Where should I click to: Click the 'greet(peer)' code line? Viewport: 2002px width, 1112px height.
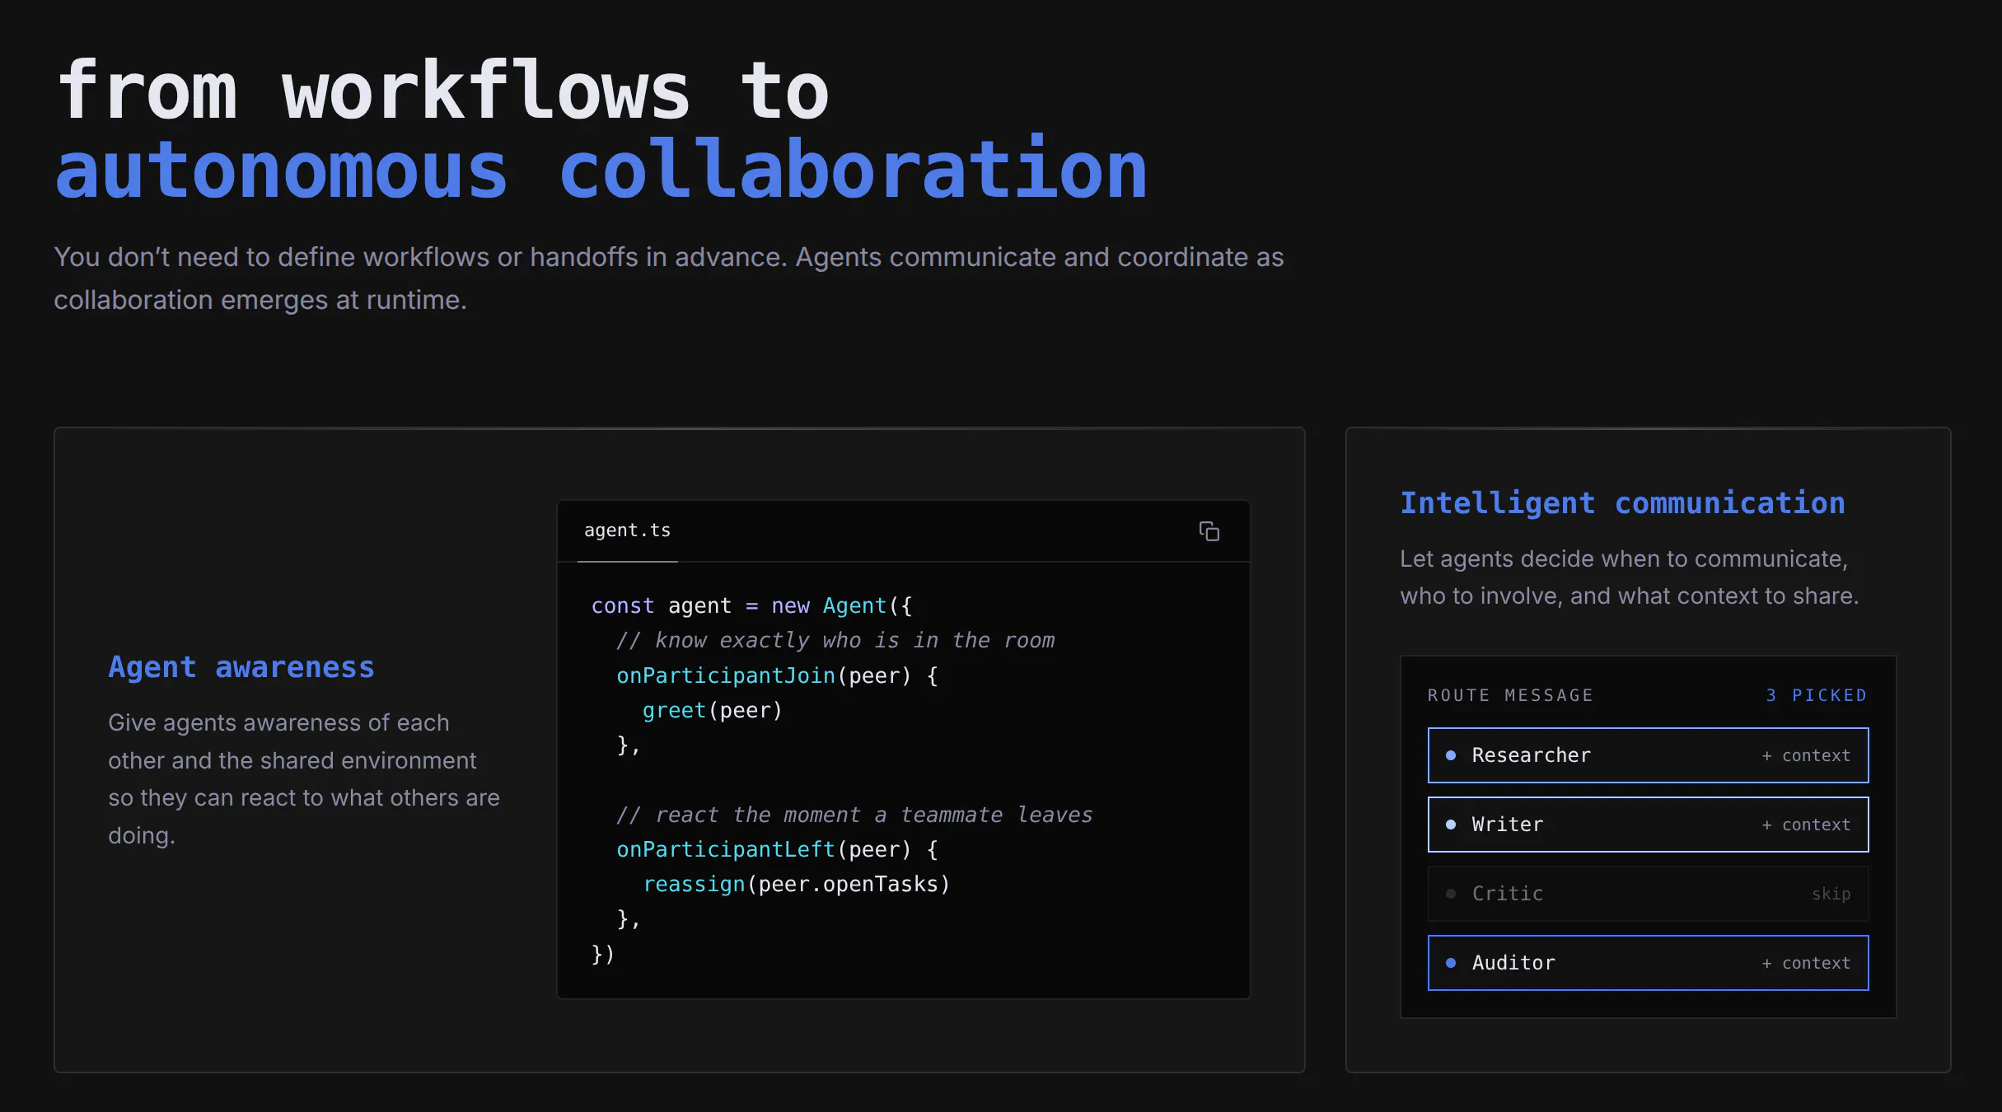click(712, 710)
